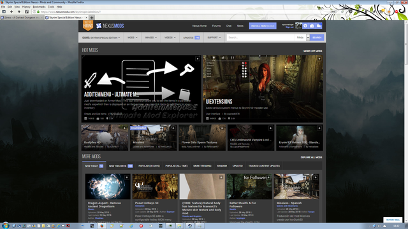
Task: Open Steam icon in the taskbar
Action: [x=190, y=226]
